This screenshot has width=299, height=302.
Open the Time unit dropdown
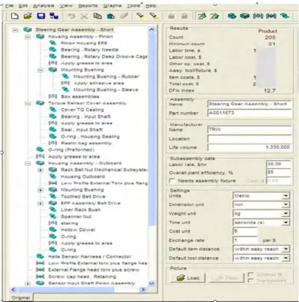(x=286, y=222)
